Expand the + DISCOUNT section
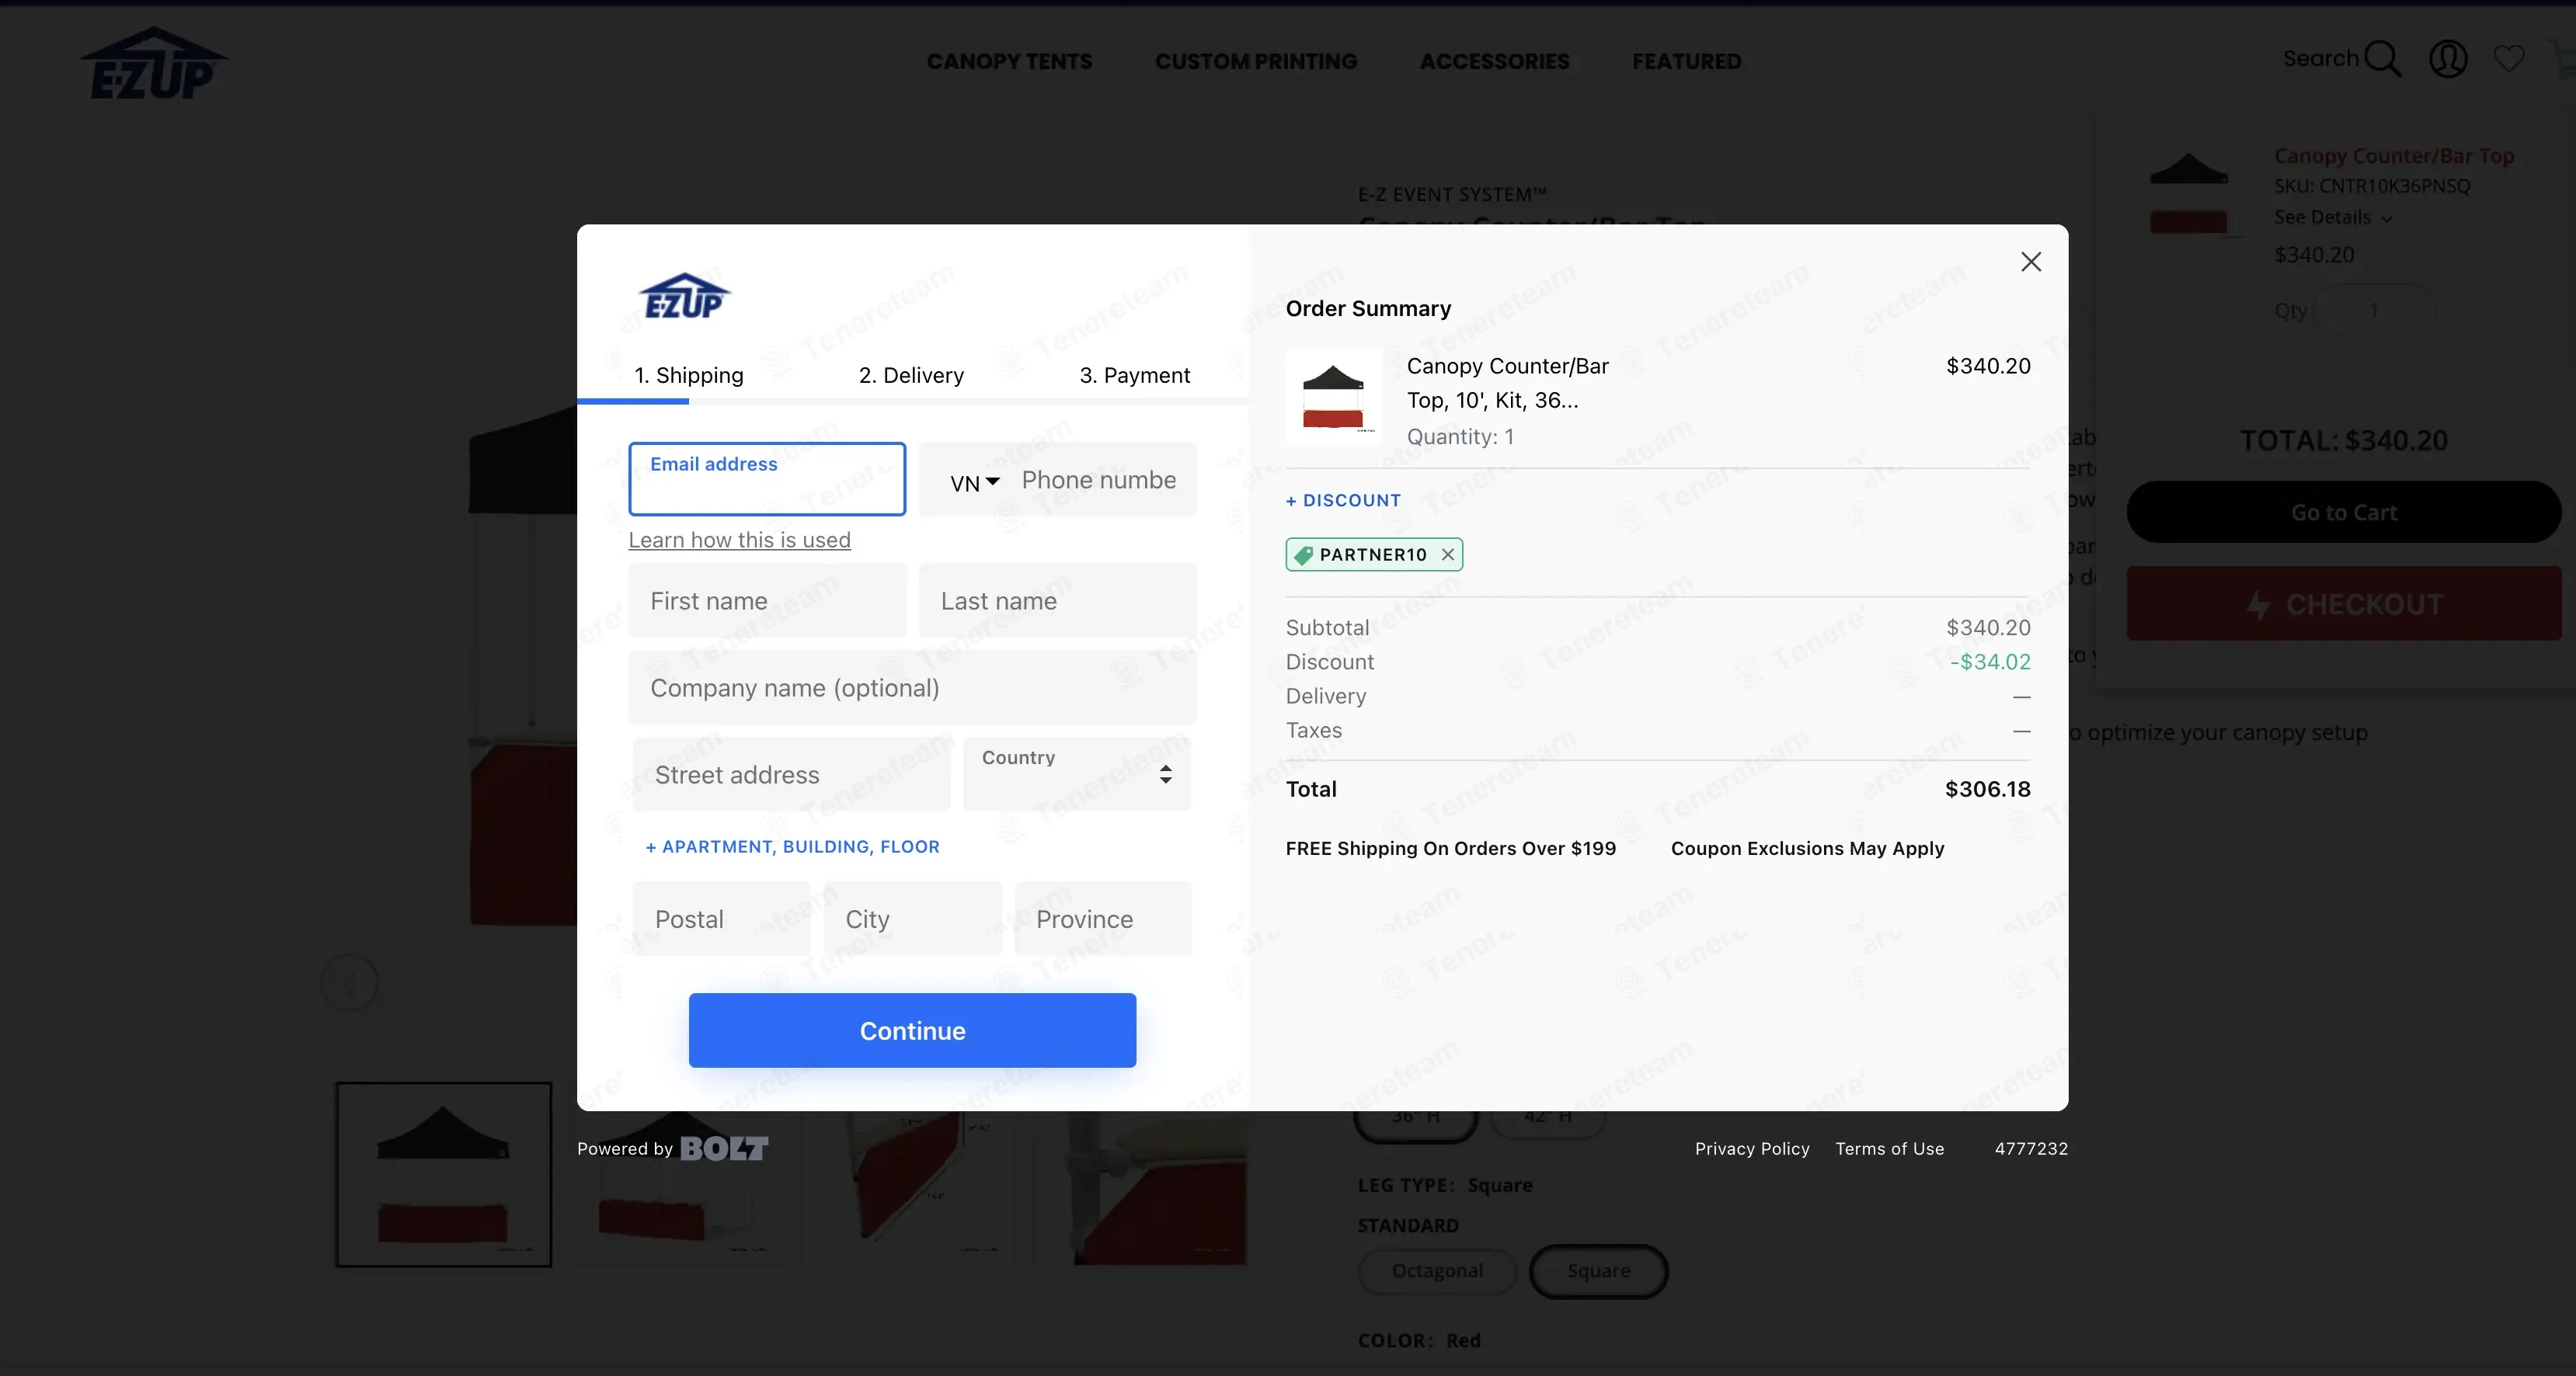Image resolution: width=2576 pixels, height=1376 pixels. [1343, 499]
